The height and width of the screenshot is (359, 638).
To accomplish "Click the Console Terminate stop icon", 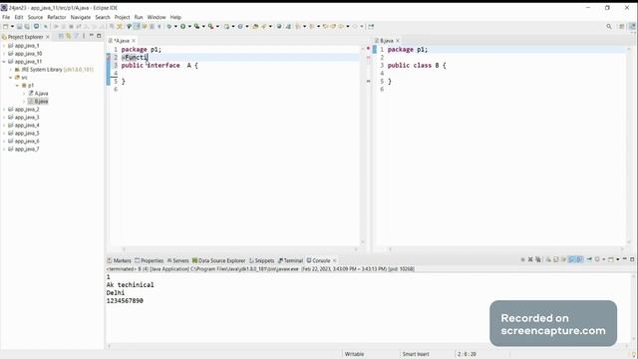I will [x=522, y=259].
